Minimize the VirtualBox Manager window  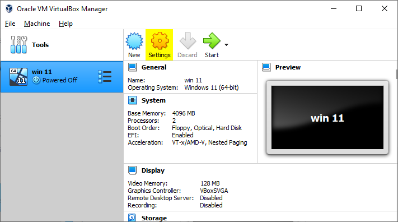(334, 8)
